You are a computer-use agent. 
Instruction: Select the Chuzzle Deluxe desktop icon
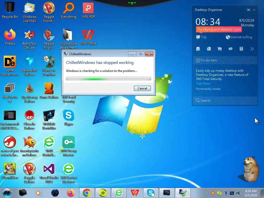[x=29, y=120]
